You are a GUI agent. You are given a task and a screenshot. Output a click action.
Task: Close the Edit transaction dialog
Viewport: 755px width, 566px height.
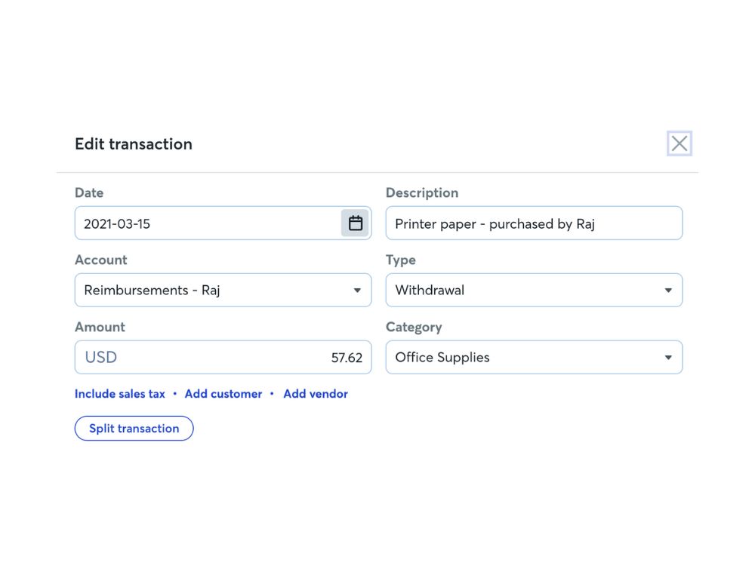point(679,143)
